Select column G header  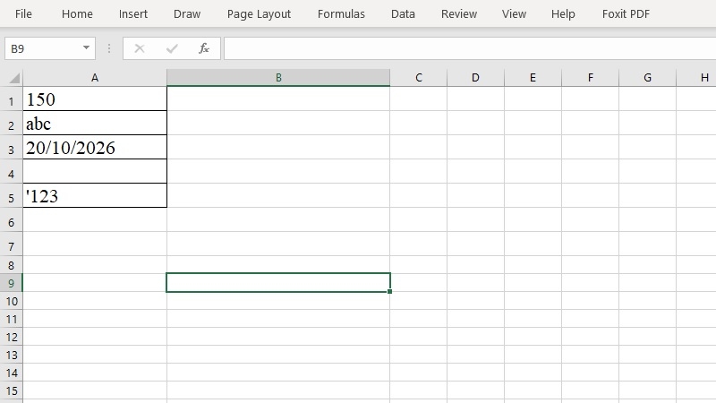pyautogui.click(x=647, y=78)
